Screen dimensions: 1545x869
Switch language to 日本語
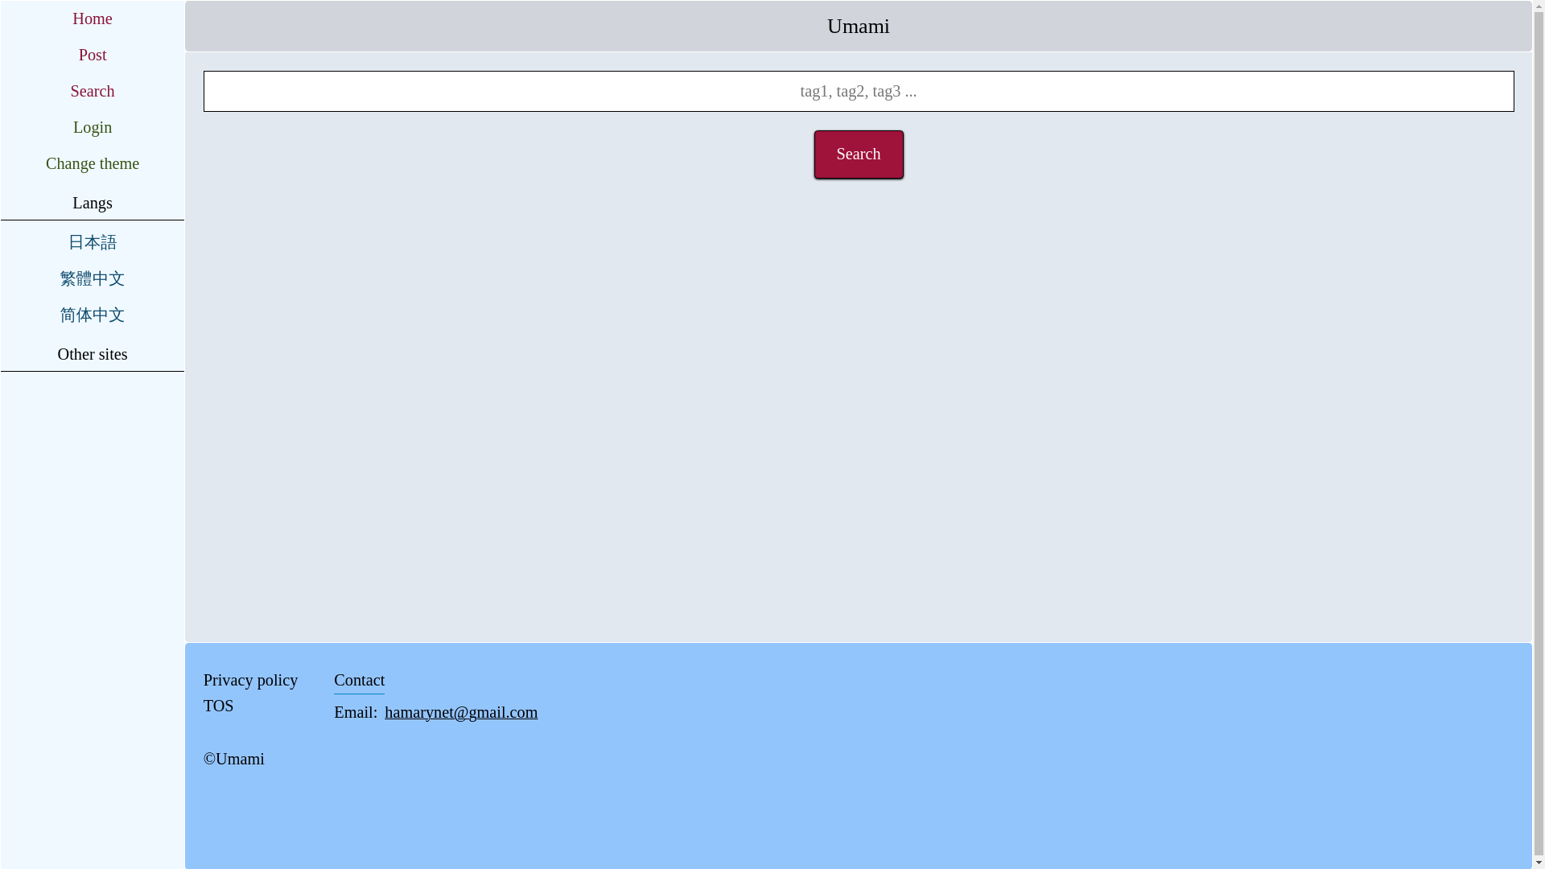pyautogui.click(x=92, y=242)
